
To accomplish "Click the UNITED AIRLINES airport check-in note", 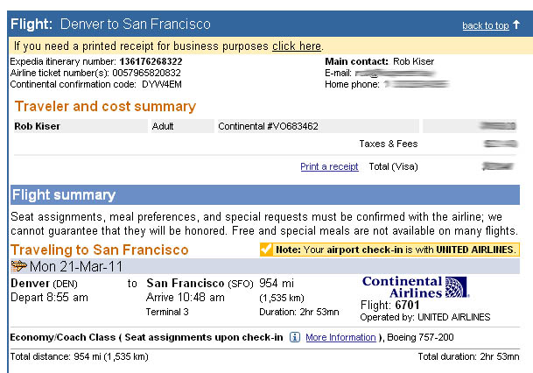I will (x=389, y=250).
